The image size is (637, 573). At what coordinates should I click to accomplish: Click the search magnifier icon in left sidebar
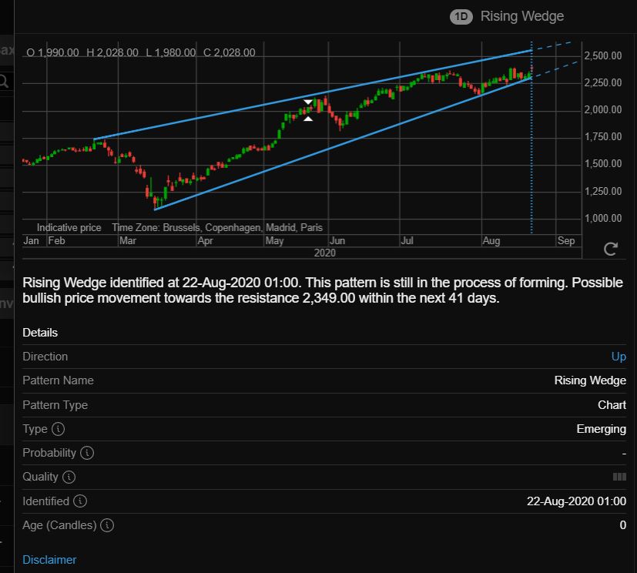coord(4,81)
